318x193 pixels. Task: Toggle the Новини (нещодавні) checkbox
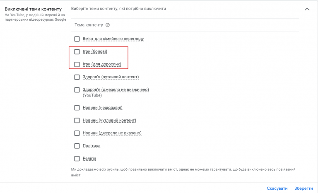coord(77,108)
